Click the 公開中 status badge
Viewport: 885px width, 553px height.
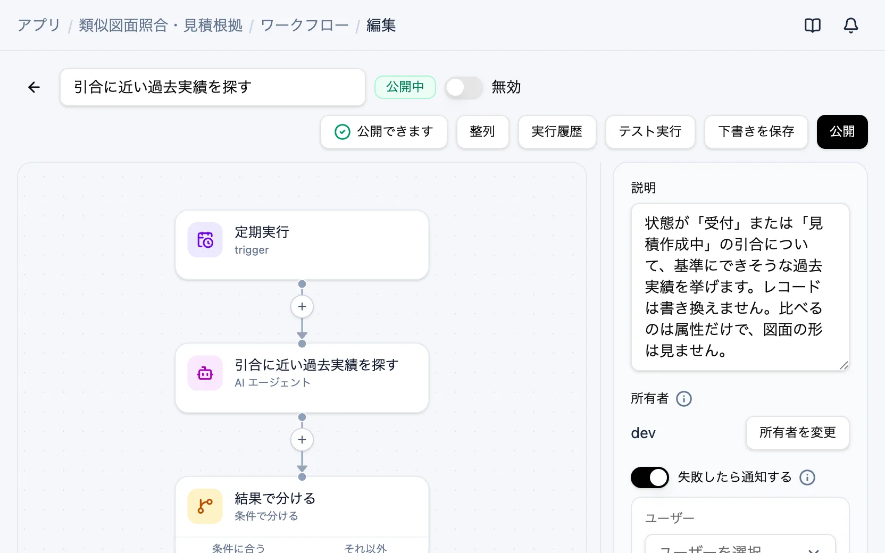[405, 87]
